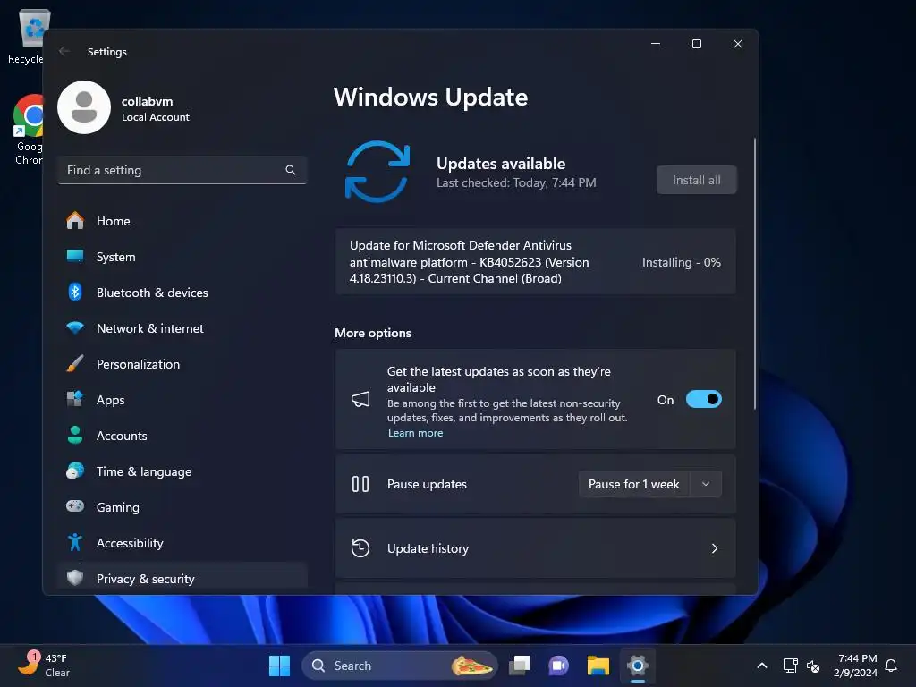
Task: Turn off get latest updates toggle
Action: 703,400
